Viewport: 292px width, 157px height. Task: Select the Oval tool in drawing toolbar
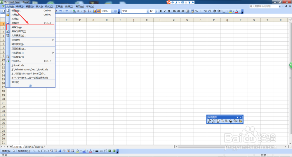(x=47, y=151)
